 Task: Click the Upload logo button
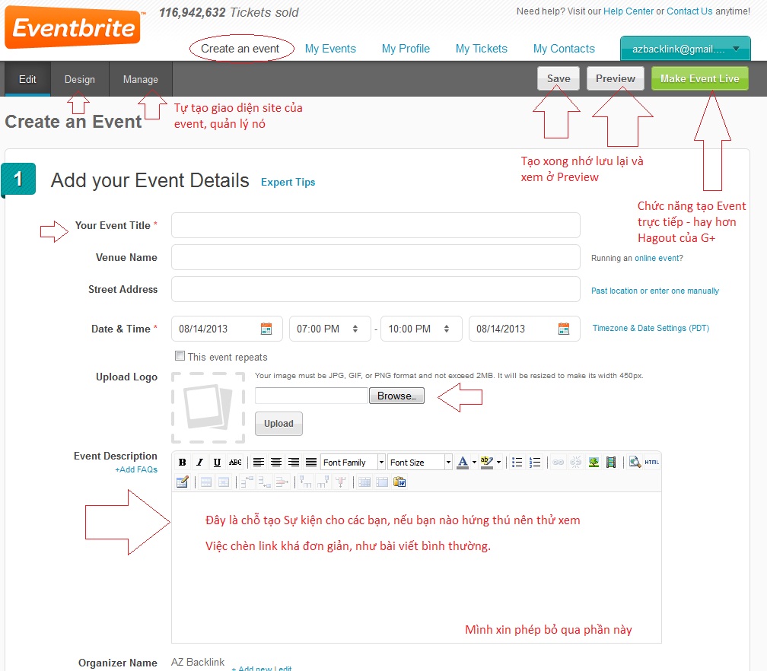[x=278, y=424]
